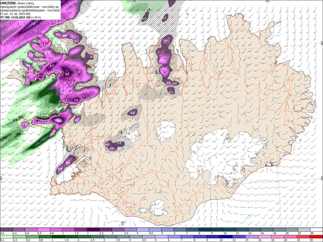Click the darkest green swatch between 1 and 1.5 in the rain legend
Viewport: 323px width, 242px height.
[58, 237]
